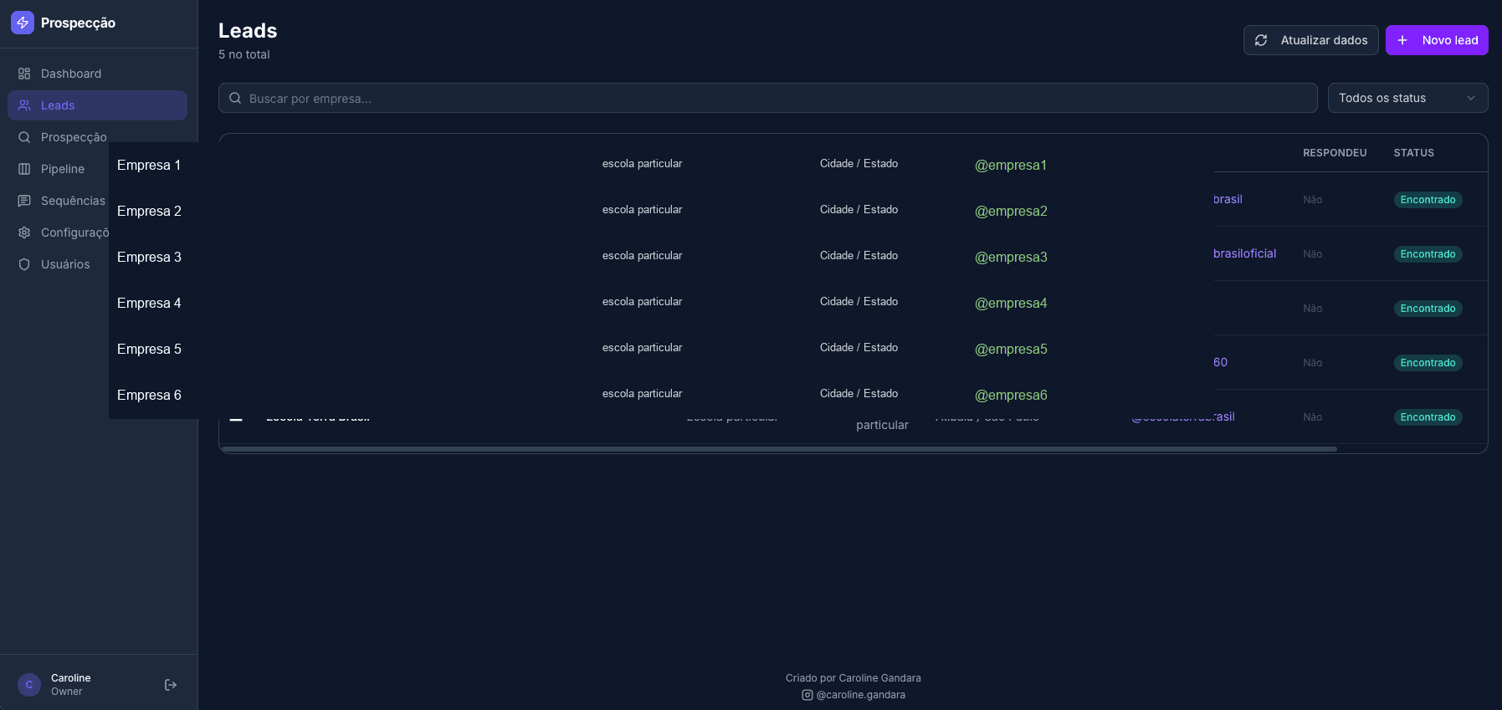Click the Caroline avatar circle

(29, 685)
